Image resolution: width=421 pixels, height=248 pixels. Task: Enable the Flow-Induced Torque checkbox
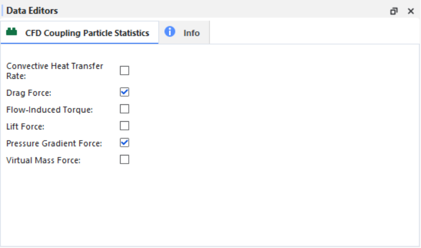[x=124, y=109]
